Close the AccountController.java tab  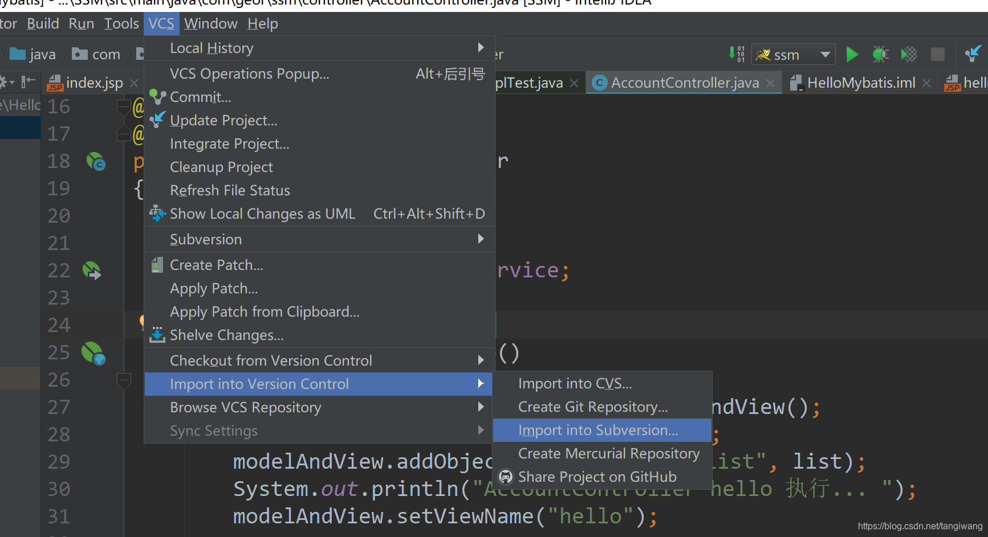(770, 83)
